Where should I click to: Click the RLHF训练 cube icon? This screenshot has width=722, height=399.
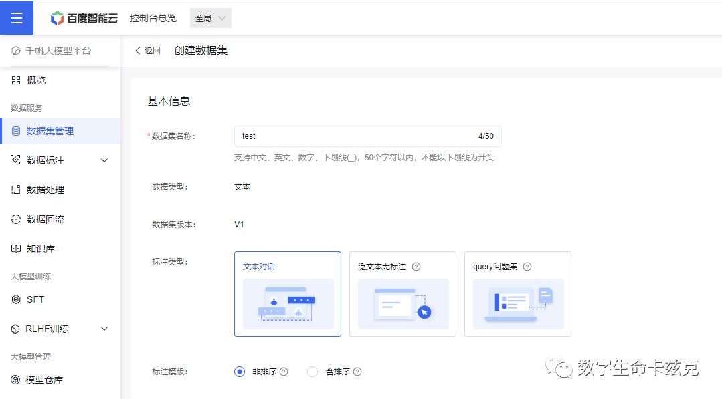tap(15, 329)
